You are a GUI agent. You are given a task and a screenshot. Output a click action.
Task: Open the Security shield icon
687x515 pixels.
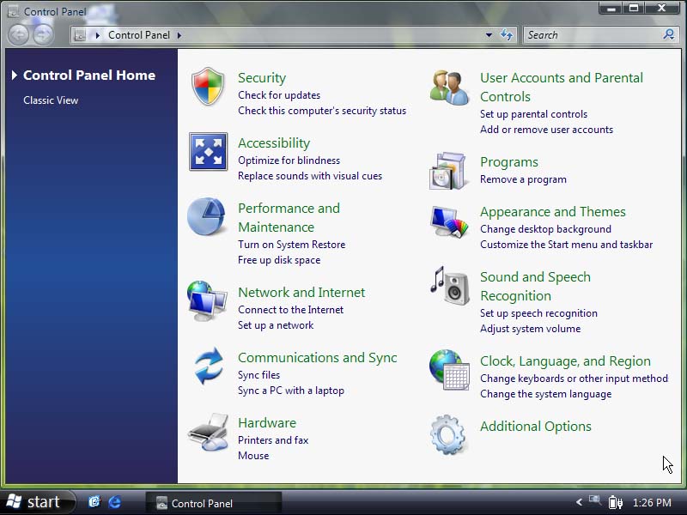208,87
